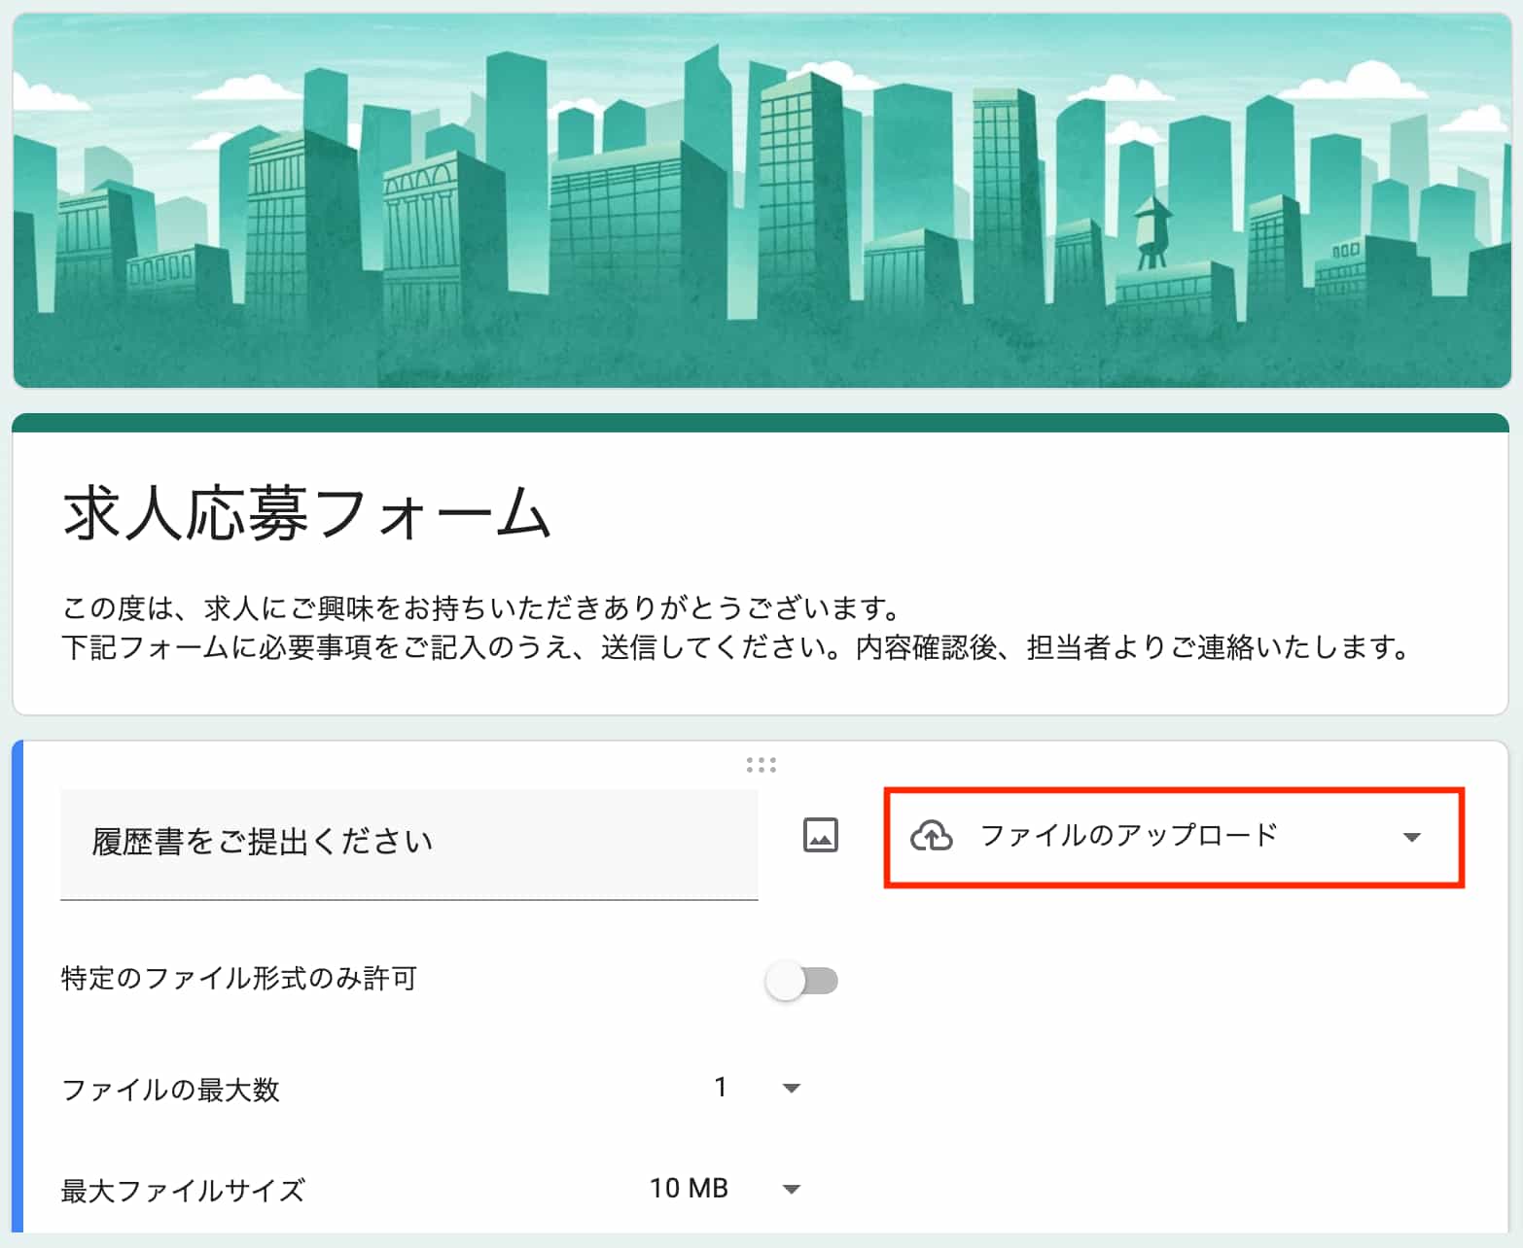Click the form title 求人応募フォーム

pyautogui.click(x=307, y=513)
